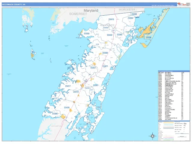This screenshot has width=192, height=144.
Task: Click the upper distance scale bar in legend
Action: coord(182,134)
